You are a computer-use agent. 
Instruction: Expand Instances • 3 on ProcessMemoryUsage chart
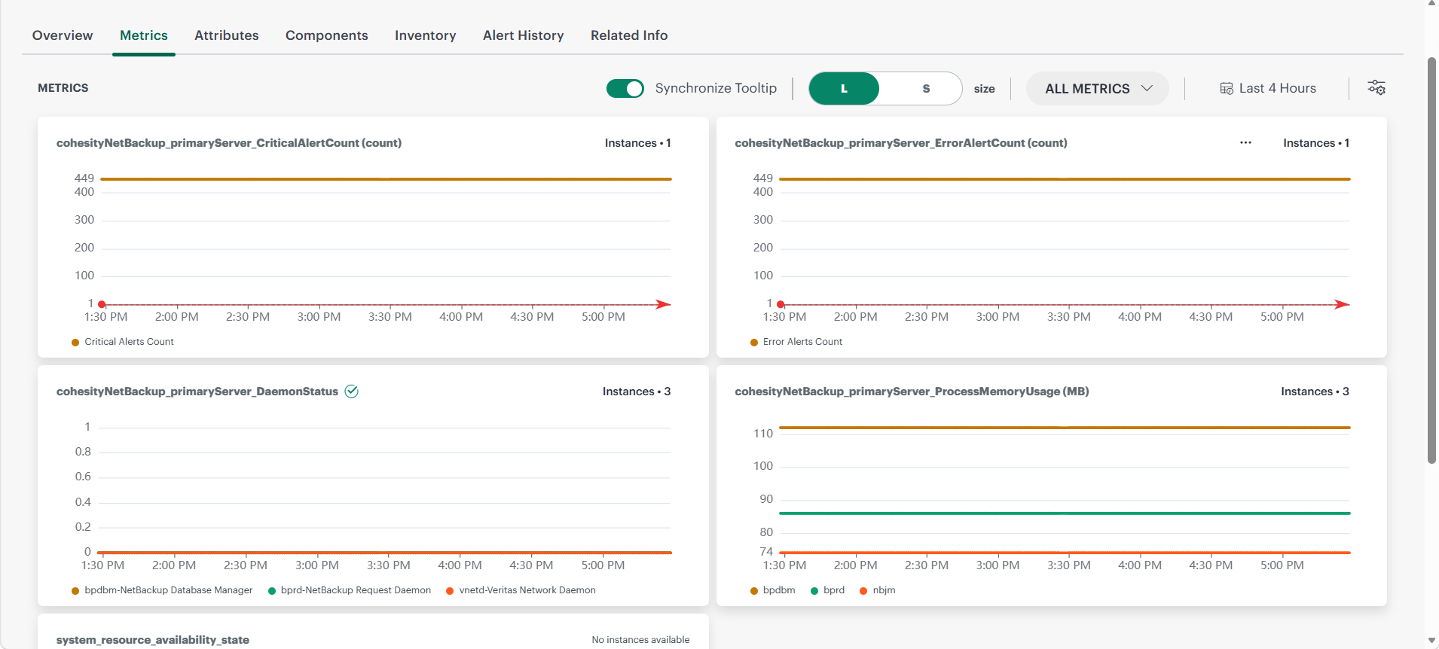click(1315, 392)
